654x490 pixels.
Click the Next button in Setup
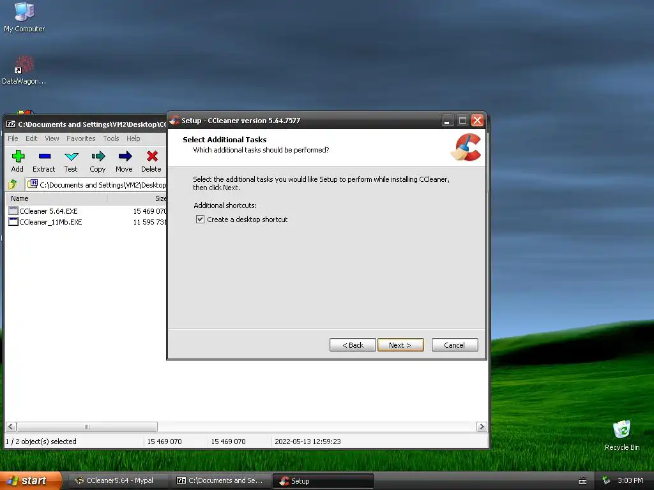pos(400,345)
